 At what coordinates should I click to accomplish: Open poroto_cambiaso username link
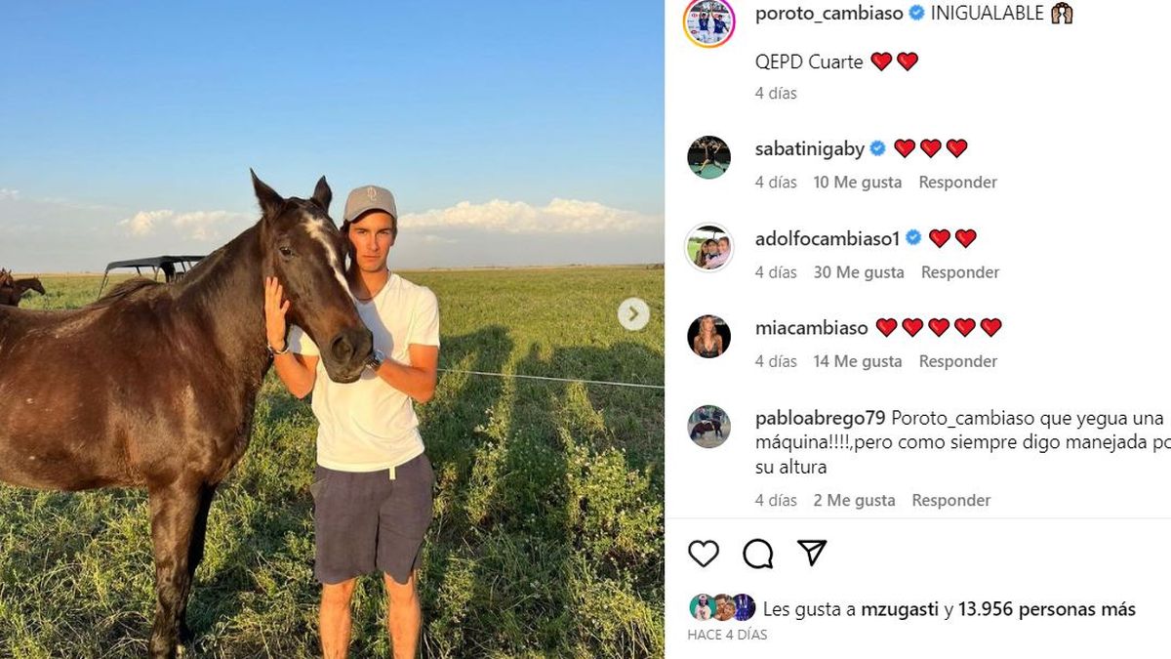tap(830, 13)
